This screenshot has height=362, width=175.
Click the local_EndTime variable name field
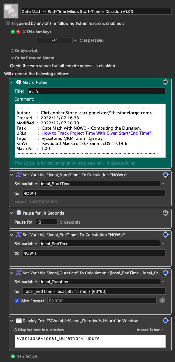click(100, 243)
